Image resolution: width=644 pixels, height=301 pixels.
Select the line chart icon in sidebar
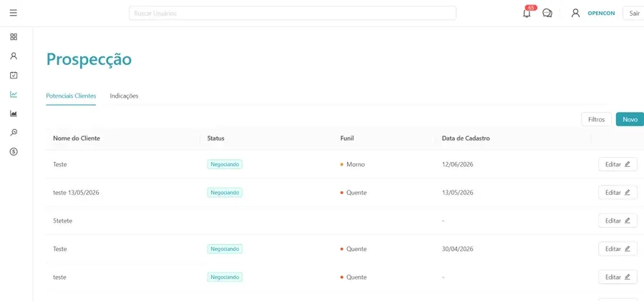(x=14, y=94)
